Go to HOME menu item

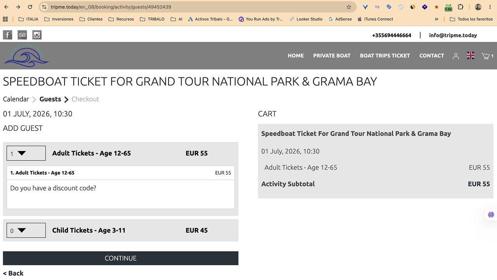pos(295,56)
